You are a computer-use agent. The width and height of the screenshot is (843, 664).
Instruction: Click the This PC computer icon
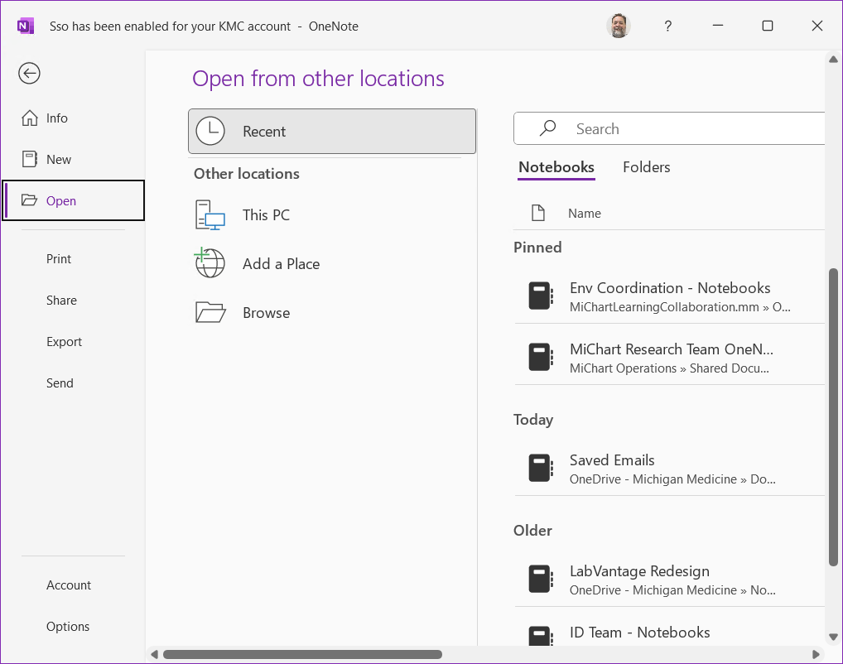(210, 215)
